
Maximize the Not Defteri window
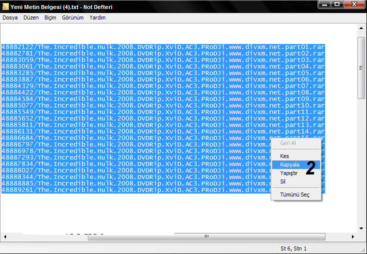point(337,4)
